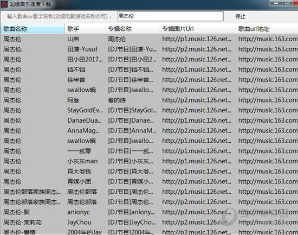Viewport: 298px width, 235px height.
Task: Click album cell [DJ节目]青媒小...
Action: (x=131, y=182)
